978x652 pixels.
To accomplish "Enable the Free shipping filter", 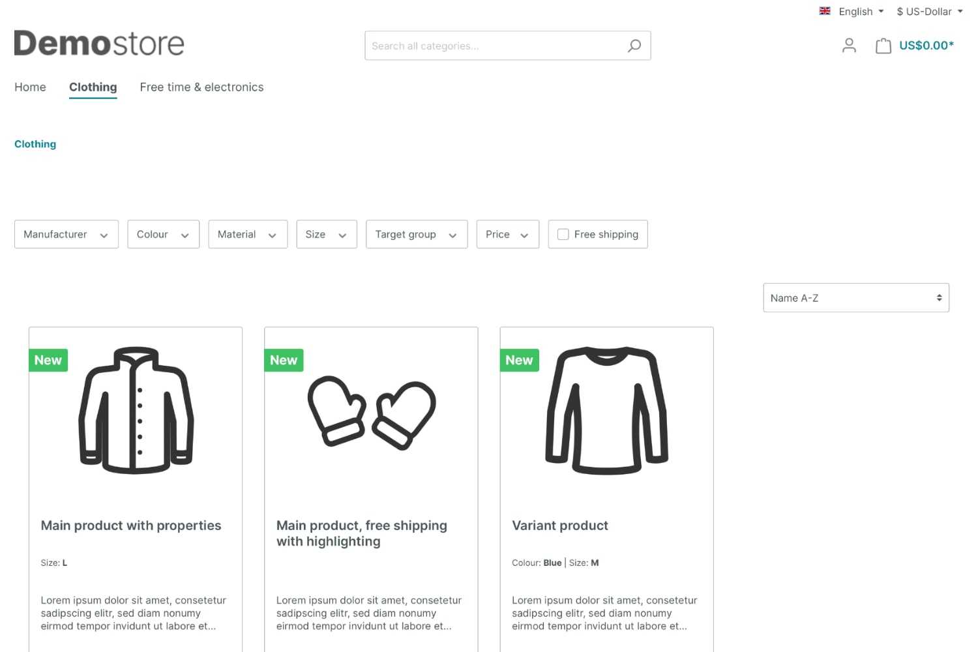I will point(563,234).
